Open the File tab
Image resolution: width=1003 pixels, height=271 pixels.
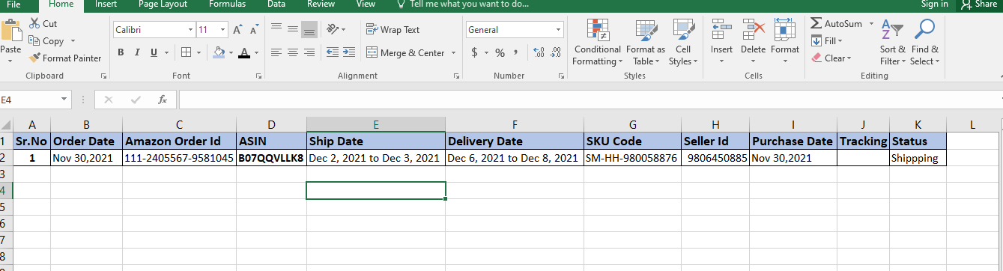coord(14,4)
